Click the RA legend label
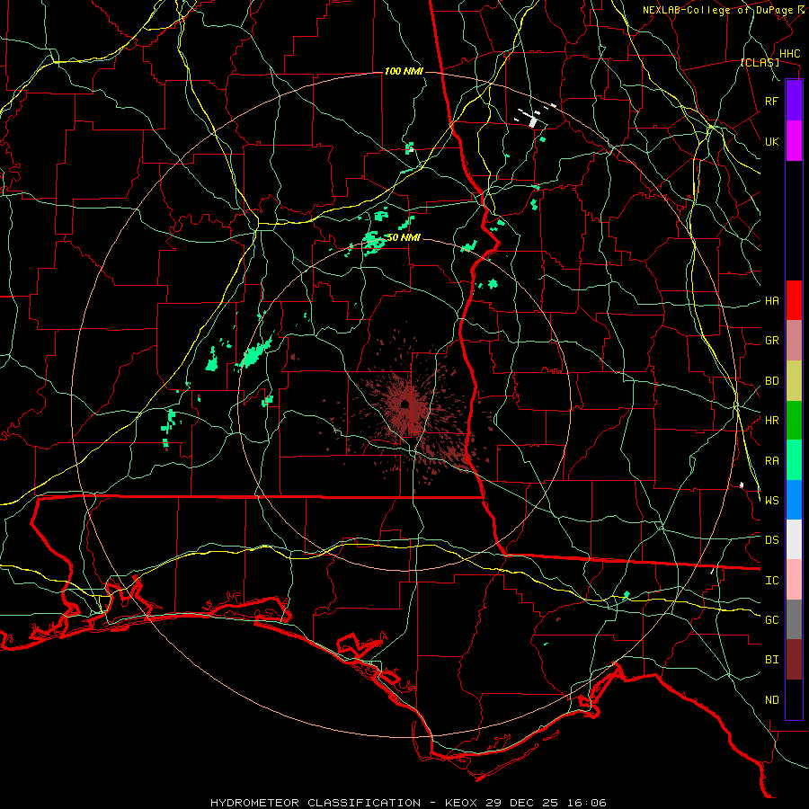Viewport: 809px width, 809px height. click(771, 461)
